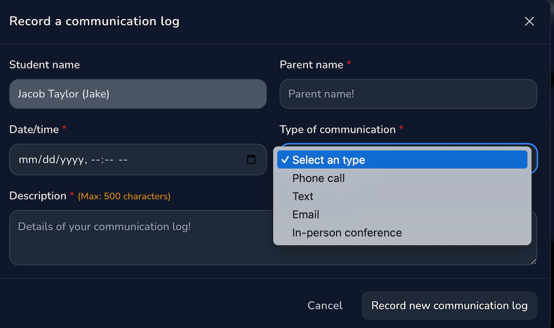Click the checkmark beside Select an type
This screenshot has height=328, width=554.
pyautogui.click(x=286, y=159)
